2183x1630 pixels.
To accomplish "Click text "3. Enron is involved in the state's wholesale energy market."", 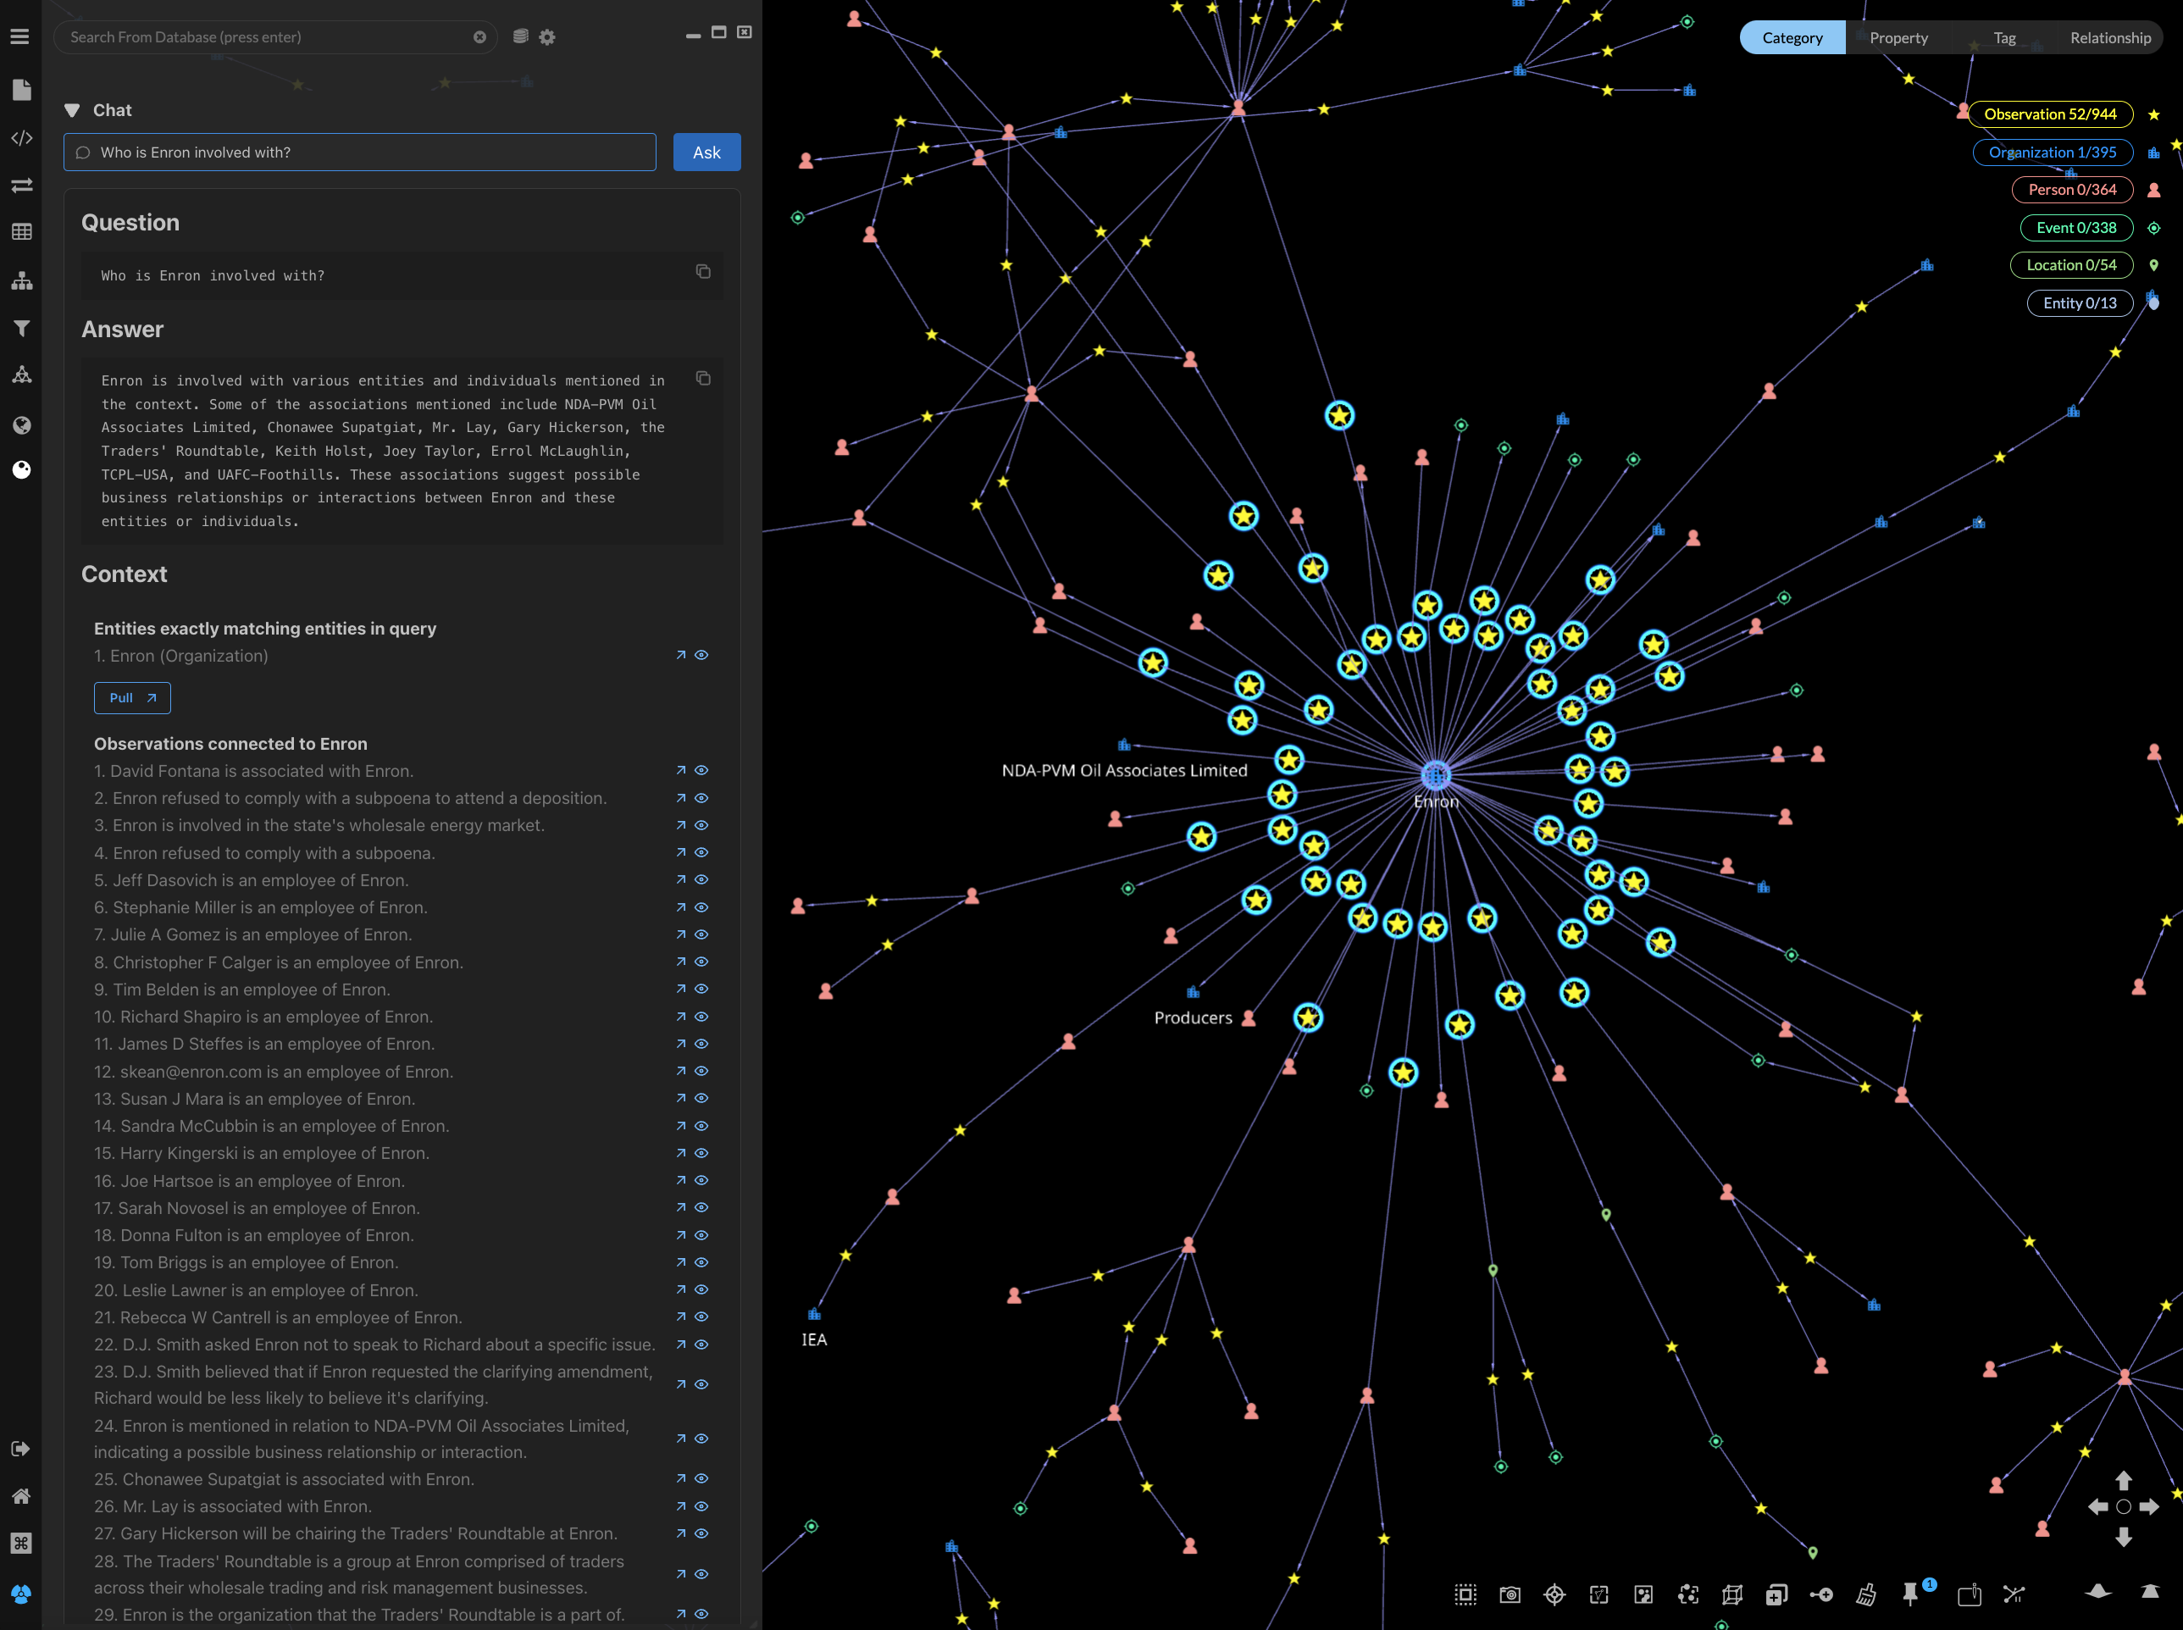I will [319, 825].
